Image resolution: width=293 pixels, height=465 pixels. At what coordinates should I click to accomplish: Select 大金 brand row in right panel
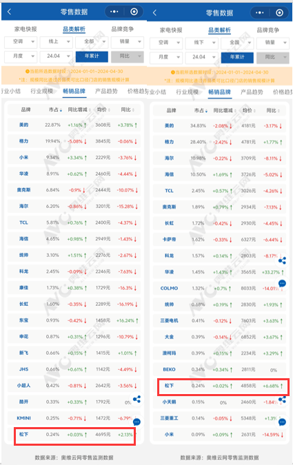[219, 337]
